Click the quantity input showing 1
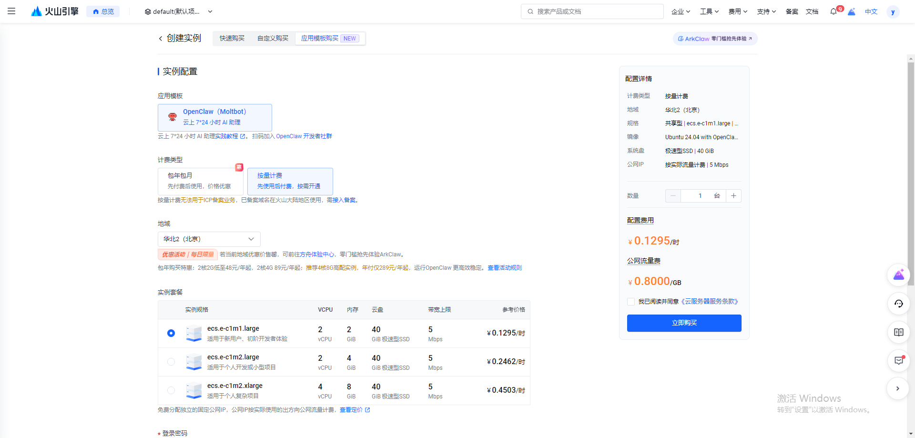The image size is (915, 438). coord(701,196)
